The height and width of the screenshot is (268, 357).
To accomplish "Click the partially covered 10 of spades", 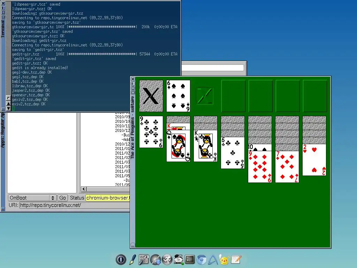I will [x=260, y=147].
